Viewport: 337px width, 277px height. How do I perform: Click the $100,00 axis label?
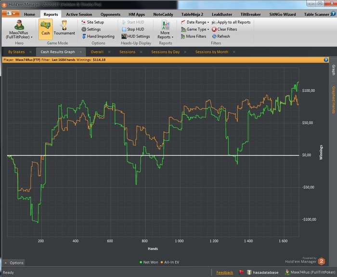309,91
